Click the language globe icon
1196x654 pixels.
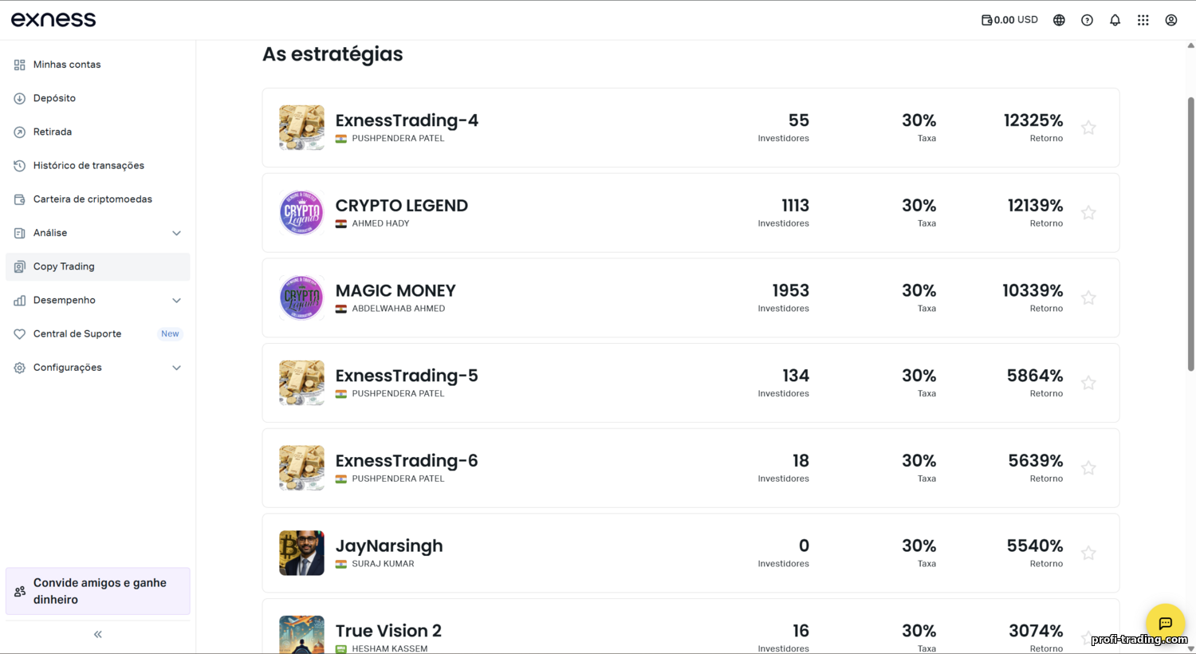pos(1059,20)
